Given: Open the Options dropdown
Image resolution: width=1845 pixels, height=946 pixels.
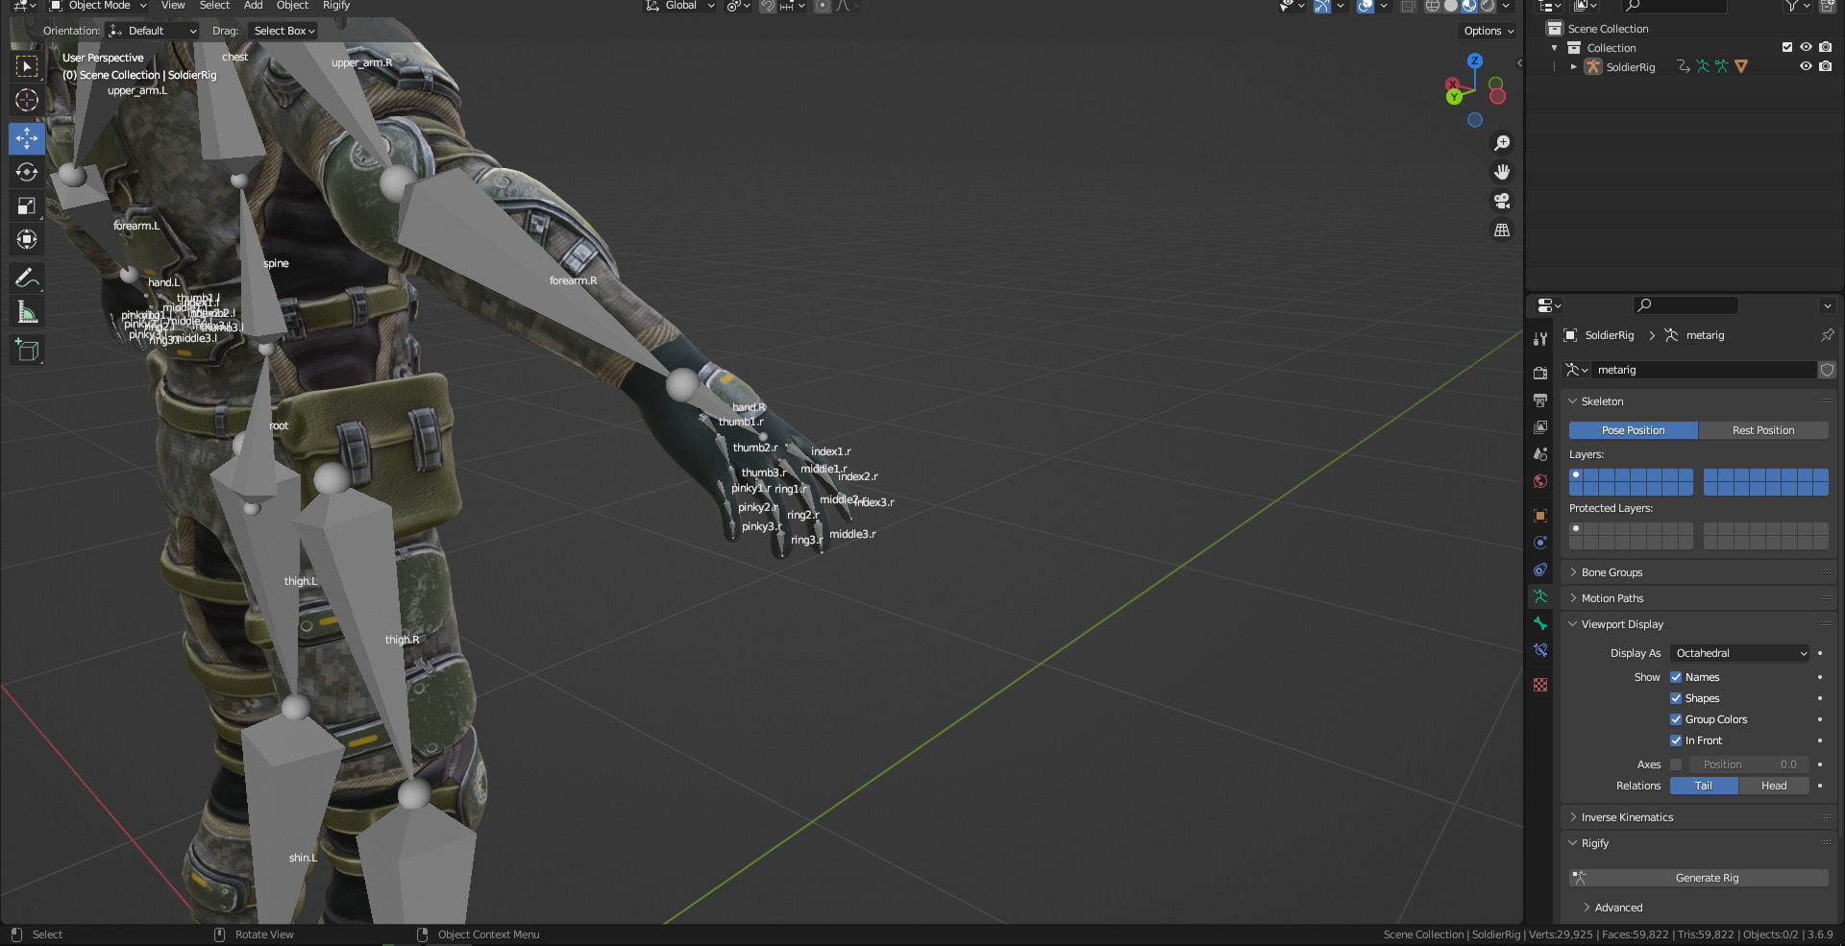Looking at the screenshot, I should click(1488, 31).
